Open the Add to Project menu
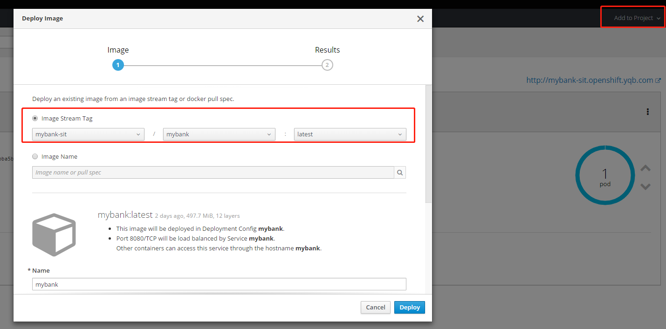 click(x=637, y=18)
